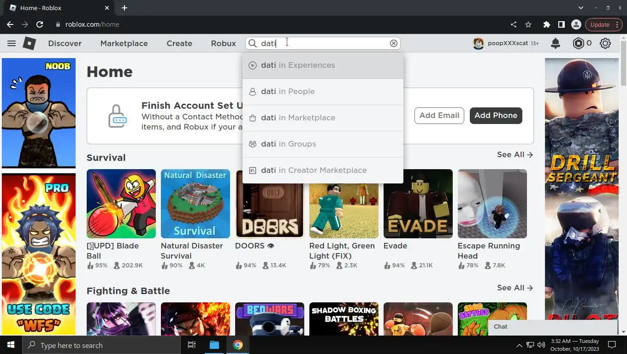
Task: Search dati in Marketplace
Action: (x=323, y=118)
